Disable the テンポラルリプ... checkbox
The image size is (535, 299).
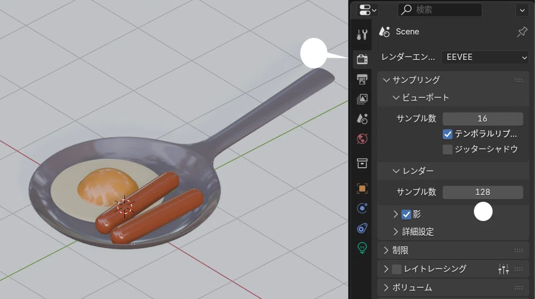click(447, 134)
